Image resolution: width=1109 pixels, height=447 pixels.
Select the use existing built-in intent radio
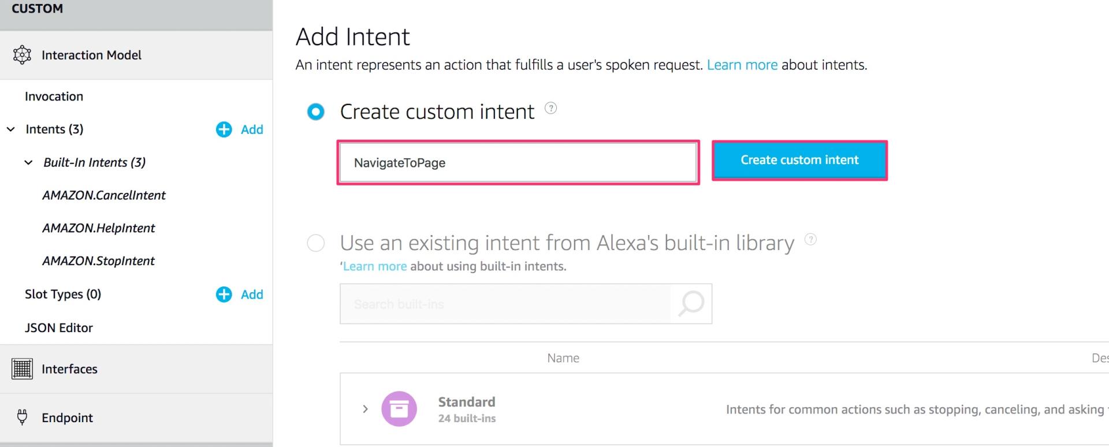[315, 243]
